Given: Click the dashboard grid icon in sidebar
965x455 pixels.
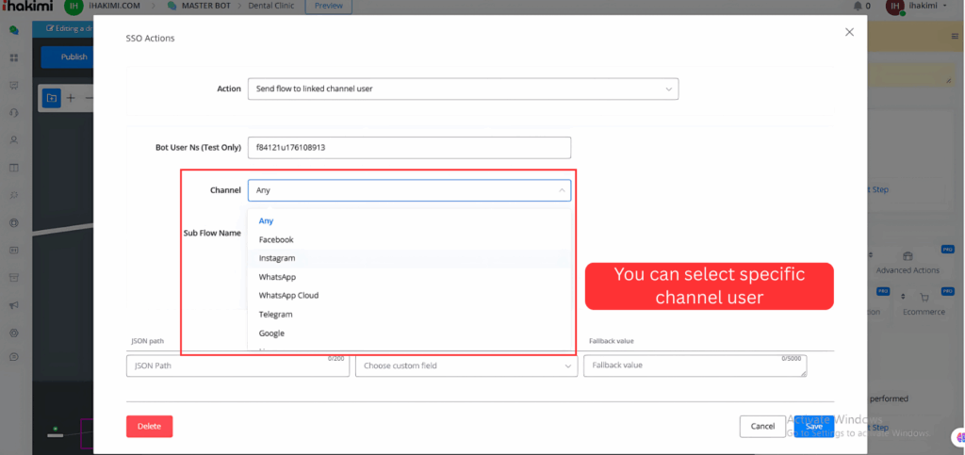Looking at the screenshot, I should [14, 58].
